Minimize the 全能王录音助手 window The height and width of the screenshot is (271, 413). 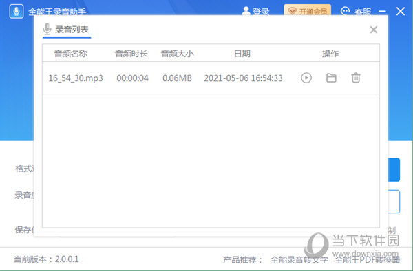pyautogui.click(x=383, y=11)
